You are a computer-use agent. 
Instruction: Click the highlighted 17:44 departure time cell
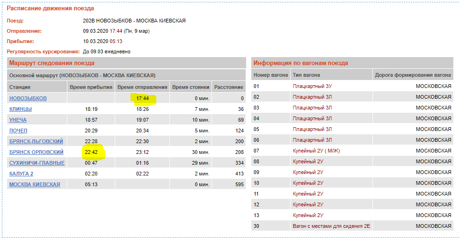click(143, 98)
